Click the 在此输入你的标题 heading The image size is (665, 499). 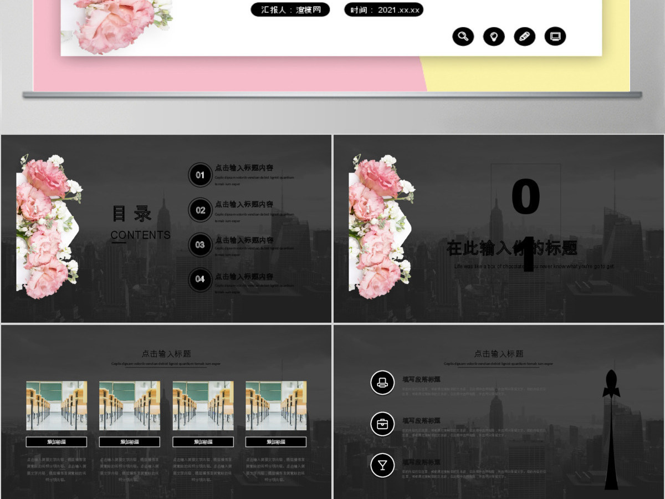tap(512, 248)
